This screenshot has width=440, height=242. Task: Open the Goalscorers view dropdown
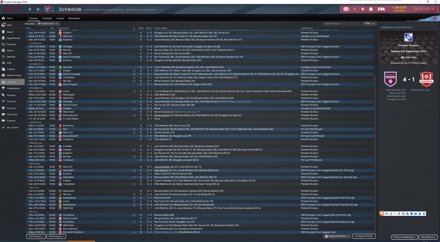[x=47, y=24]
